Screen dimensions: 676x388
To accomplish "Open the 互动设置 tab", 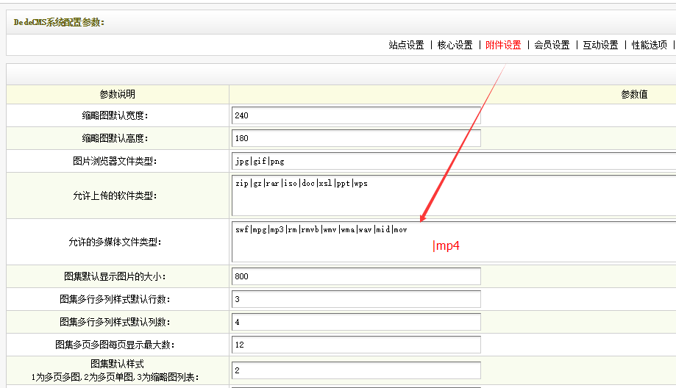I will 600,45.
